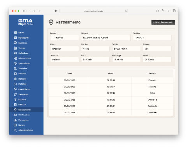This screenshot has height=147, width=187.
Task: Click the Rastreamento page heading pin icon
Action: click(x=51, y=22)
